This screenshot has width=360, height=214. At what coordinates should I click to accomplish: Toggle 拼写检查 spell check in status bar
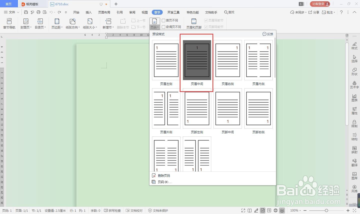[x=112, y=210]
